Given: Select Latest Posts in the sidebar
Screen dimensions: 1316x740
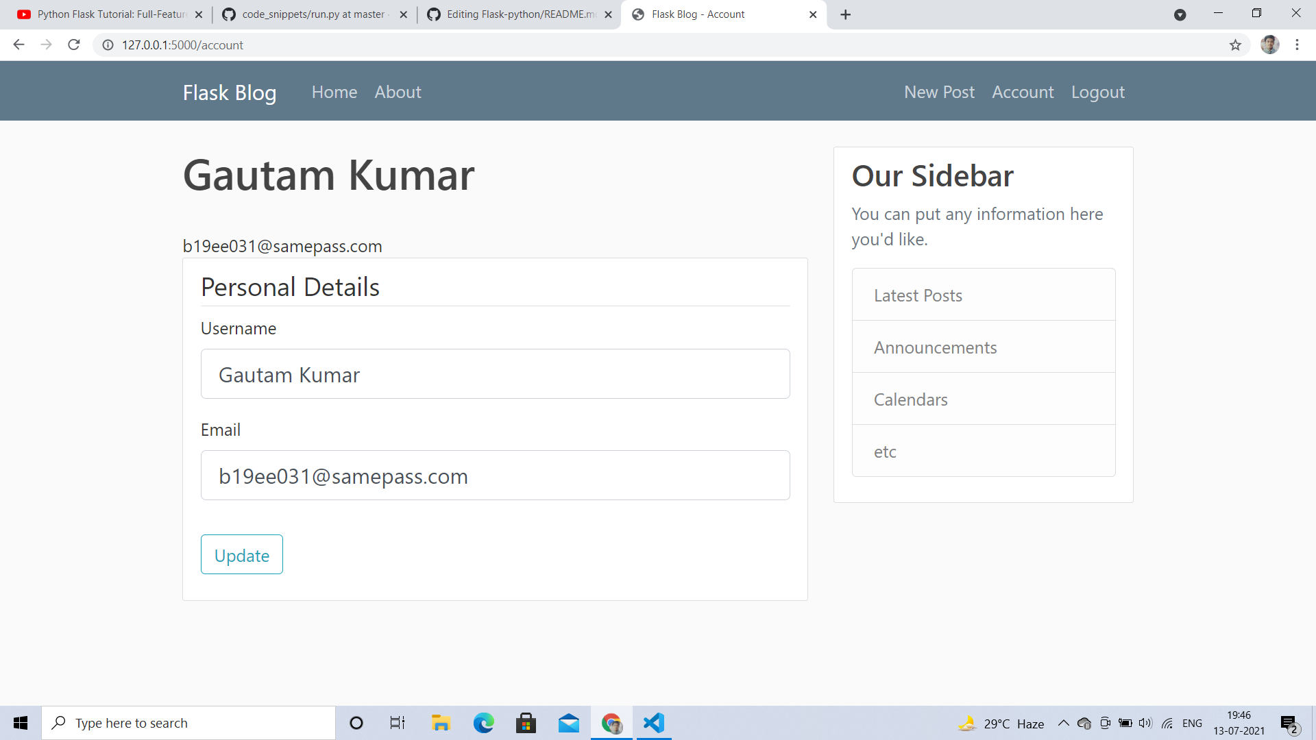Looking at the screenshot, I should (918, 295).
